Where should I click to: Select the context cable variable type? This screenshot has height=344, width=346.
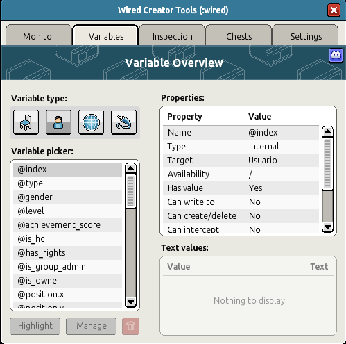(x=123, y=122)
